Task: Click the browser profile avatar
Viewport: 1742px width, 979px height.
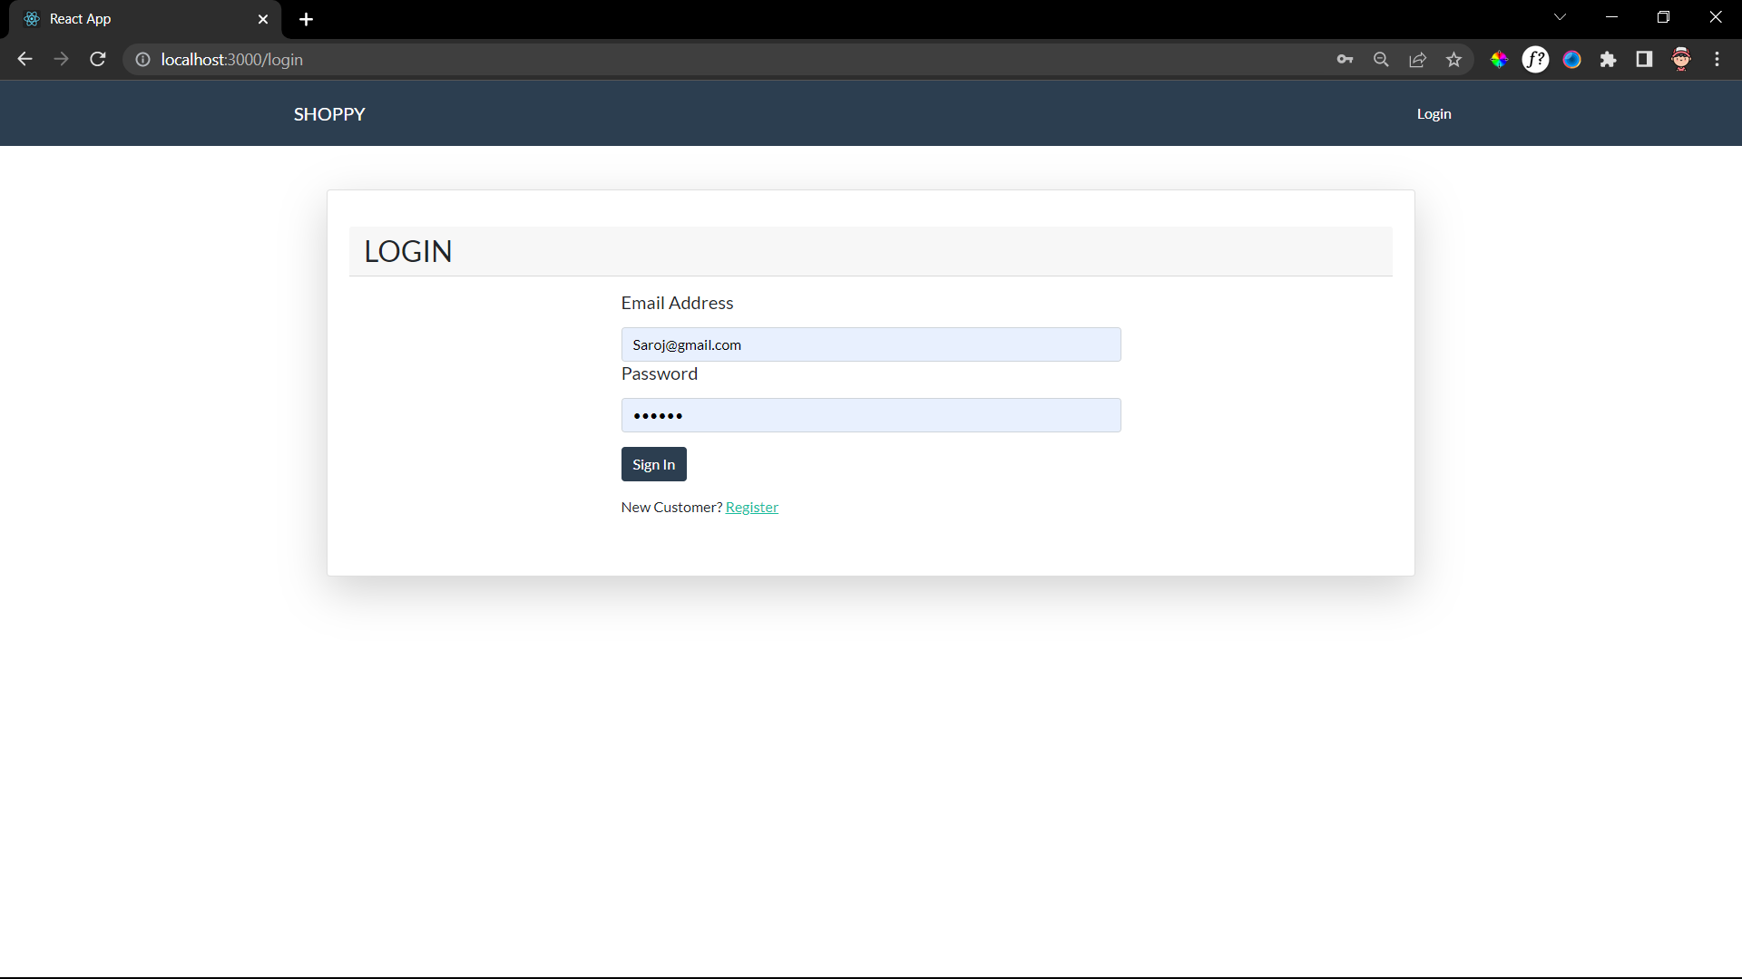Action: (x=1680, y=59)
